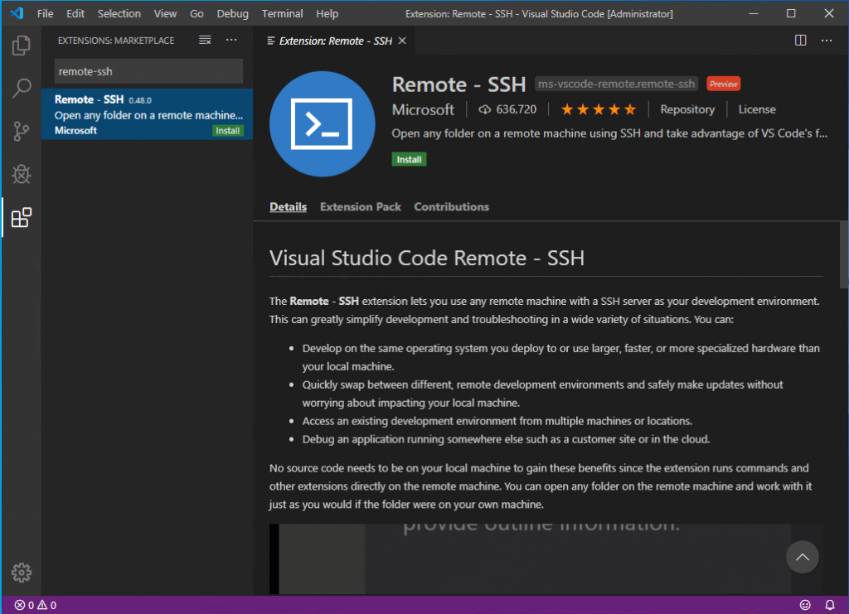Open the Search view in activity bar
This screenshot has width=849, height=614.
click(21, 88)
